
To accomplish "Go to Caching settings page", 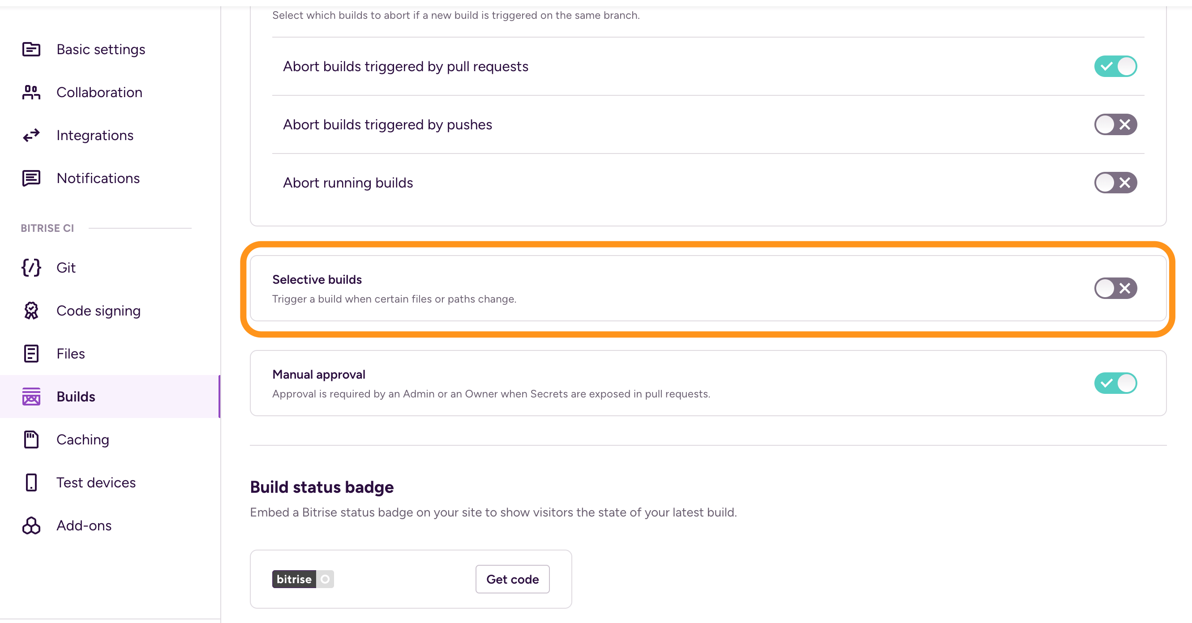I will [83, 440].
